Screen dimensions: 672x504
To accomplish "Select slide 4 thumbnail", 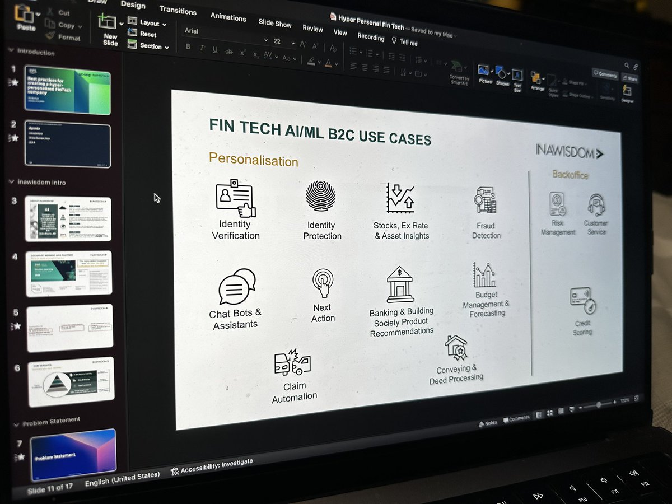I will click(x=69, y=273).
